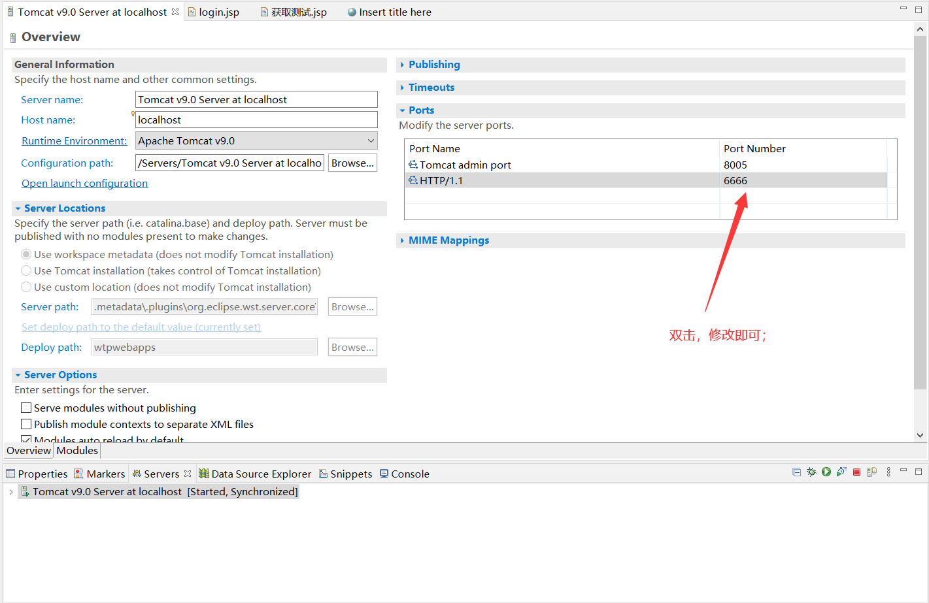
Task: Select Use workspace metadata radio option
Action: pos(26,254)
